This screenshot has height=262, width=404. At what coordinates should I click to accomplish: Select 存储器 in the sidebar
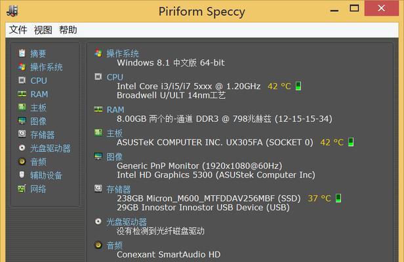coord(42,135)
